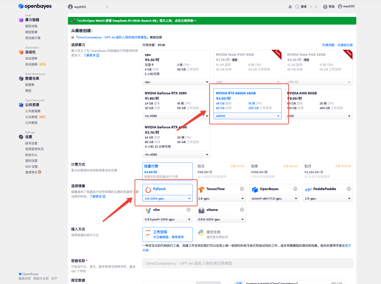Click 了解更多 under 选择算力
Screen dimensions: 381x284
point(91,55)
